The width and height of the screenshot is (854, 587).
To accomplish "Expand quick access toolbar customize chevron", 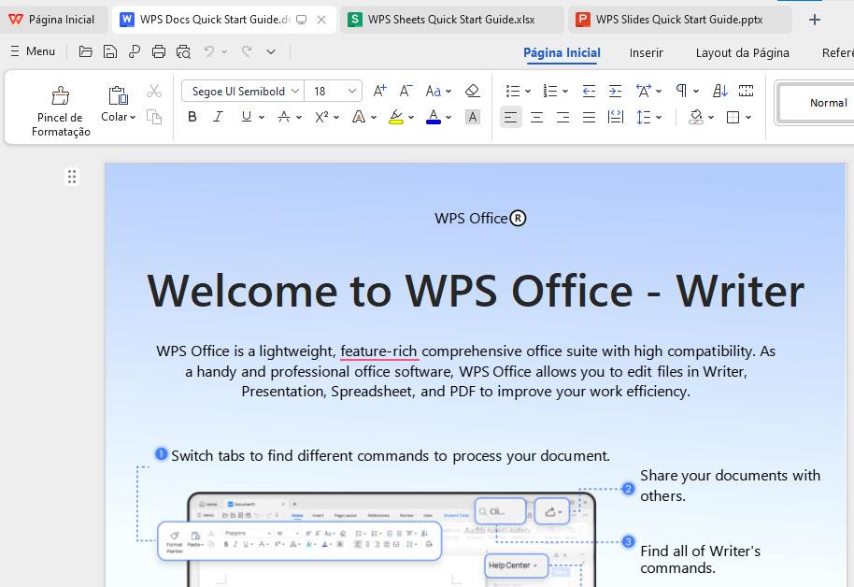I will [x=271, y=51].
